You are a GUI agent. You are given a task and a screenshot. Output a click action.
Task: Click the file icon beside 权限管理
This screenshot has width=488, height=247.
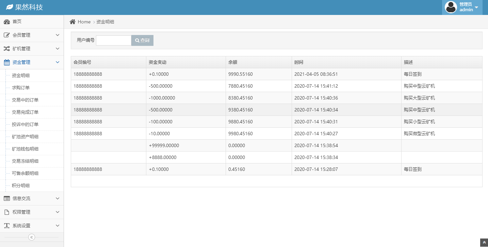(6, 212)
